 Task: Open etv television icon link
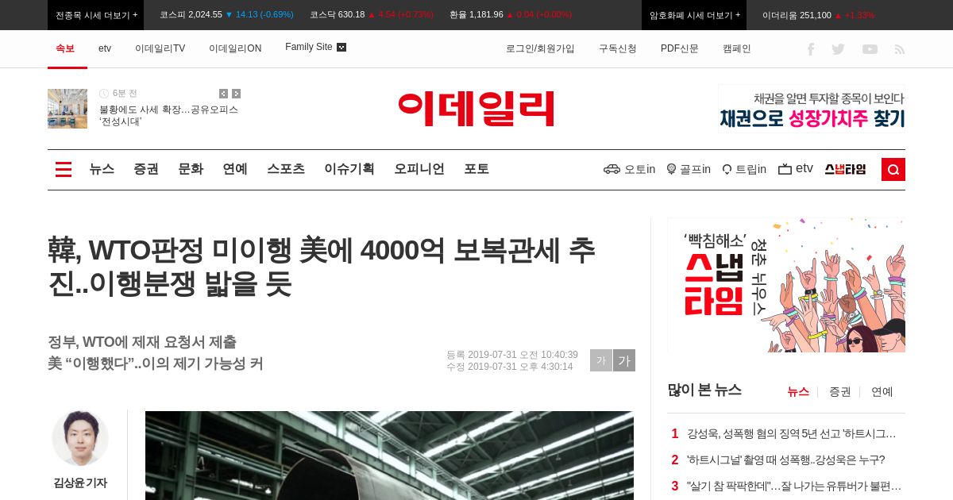tap(796, 168)
